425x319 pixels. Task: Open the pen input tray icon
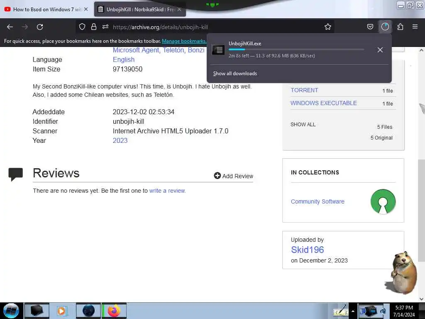(x=340, y=311)
